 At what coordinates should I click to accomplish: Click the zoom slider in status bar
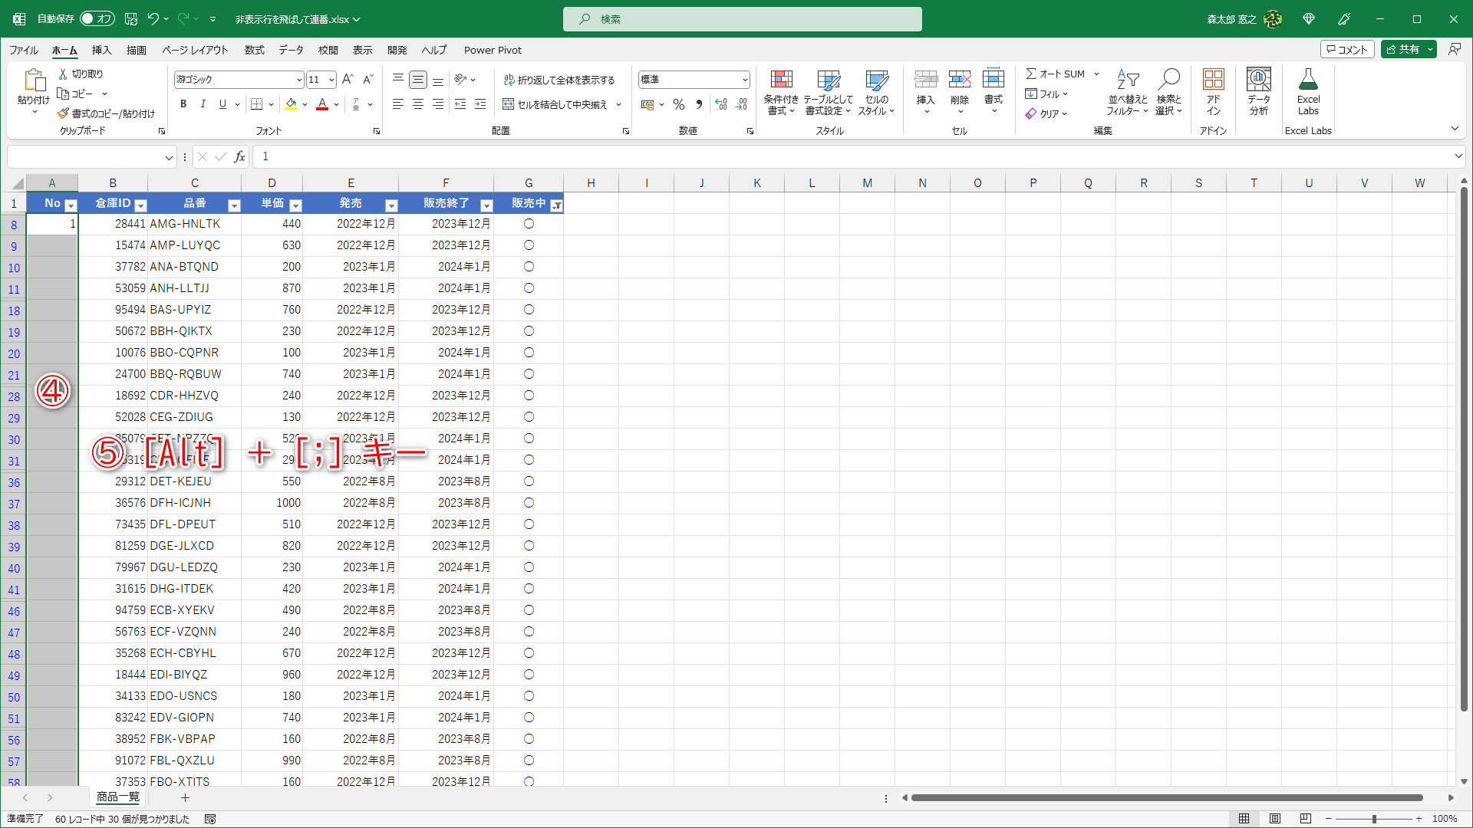[x=1374, y=819]
